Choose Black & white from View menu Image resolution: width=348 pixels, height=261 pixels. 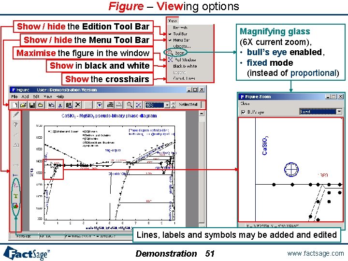click(x=185, y=66)
